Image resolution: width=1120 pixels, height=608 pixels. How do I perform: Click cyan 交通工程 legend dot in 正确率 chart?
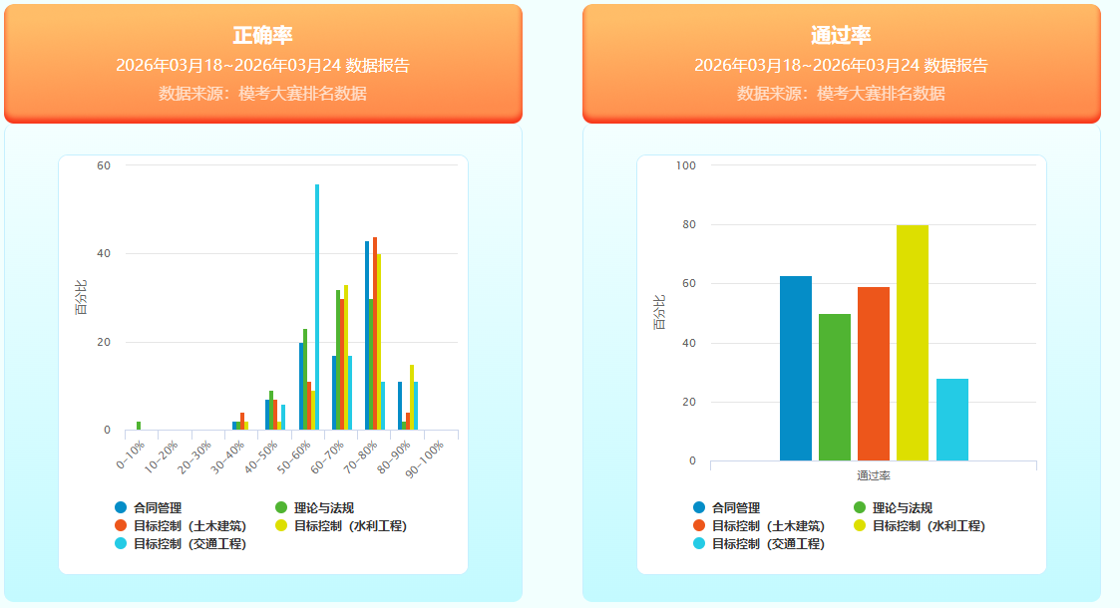(x=122, y=543)
